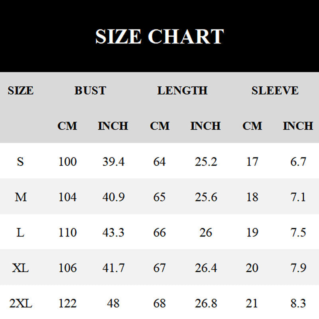Select the 2XL size row label
The image size is (319, 319).
pyautogui.click(x=20, y=303)
